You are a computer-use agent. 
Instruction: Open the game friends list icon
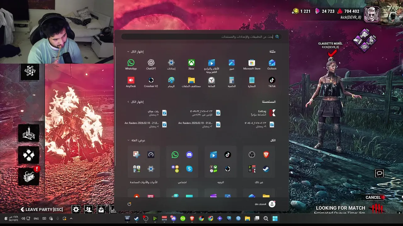pos(88,209)
